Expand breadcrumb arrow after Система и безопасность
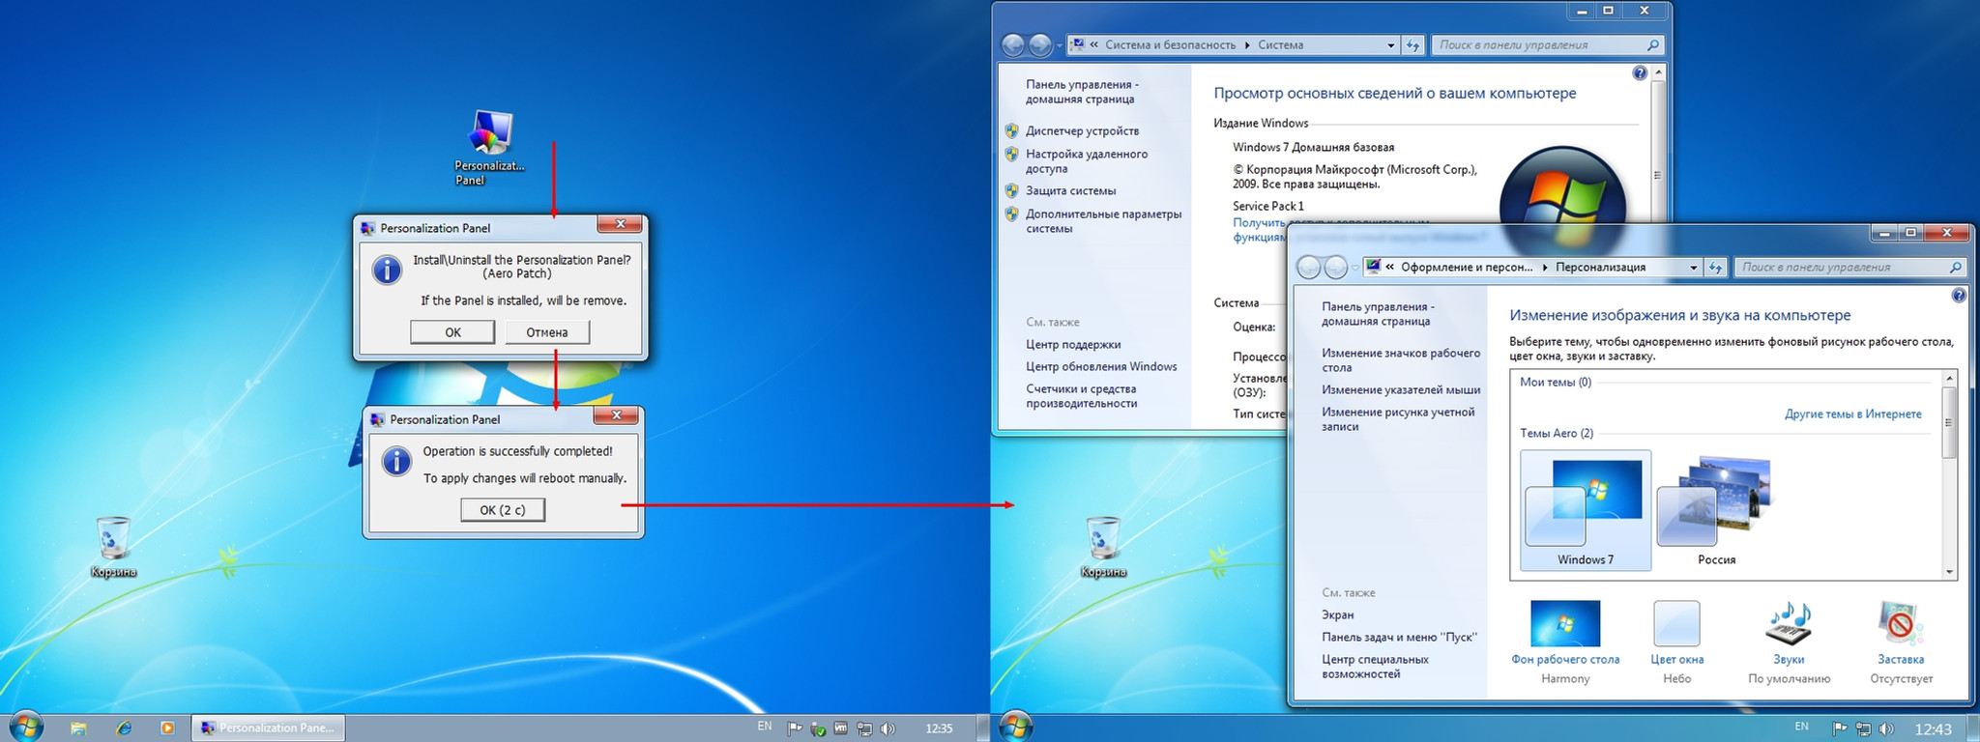Screen dimensions: 1980x742 pos(1247,45)
